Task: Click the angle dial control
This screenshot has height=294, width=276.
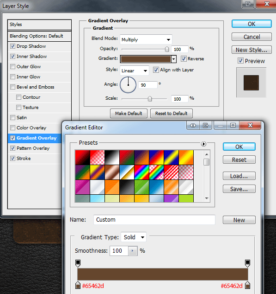Action: (x=128, y=85)
